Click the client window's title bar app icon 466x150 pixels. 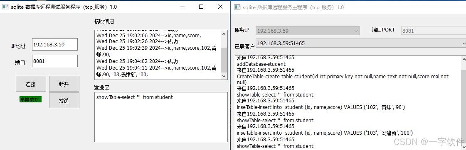click(x=5, y=7)
